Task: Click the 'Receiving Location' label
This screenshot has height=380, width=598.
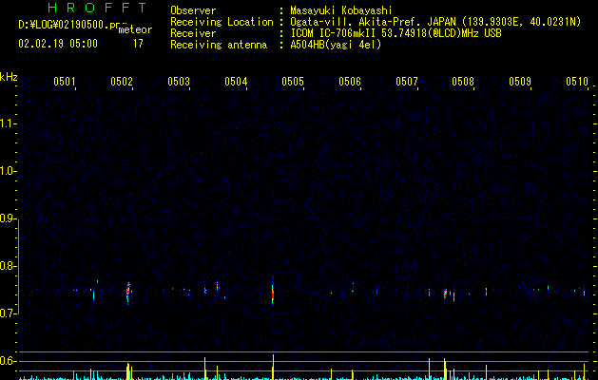Action: [x=222, y=22]
